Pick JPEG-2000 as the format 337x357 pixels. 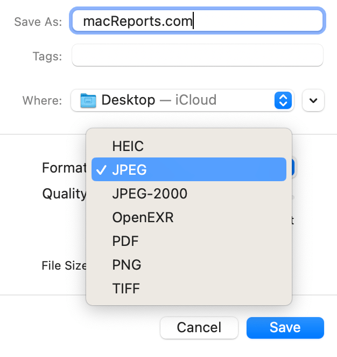150,194
